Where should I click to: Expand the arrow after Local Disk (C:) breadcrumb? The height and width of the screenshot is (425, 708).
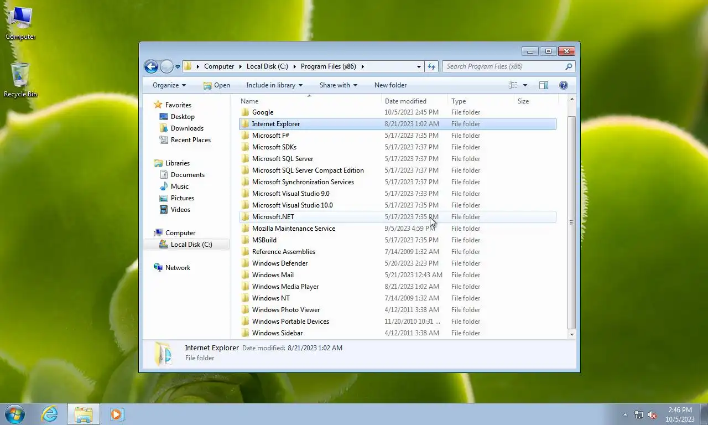[295, 66]
